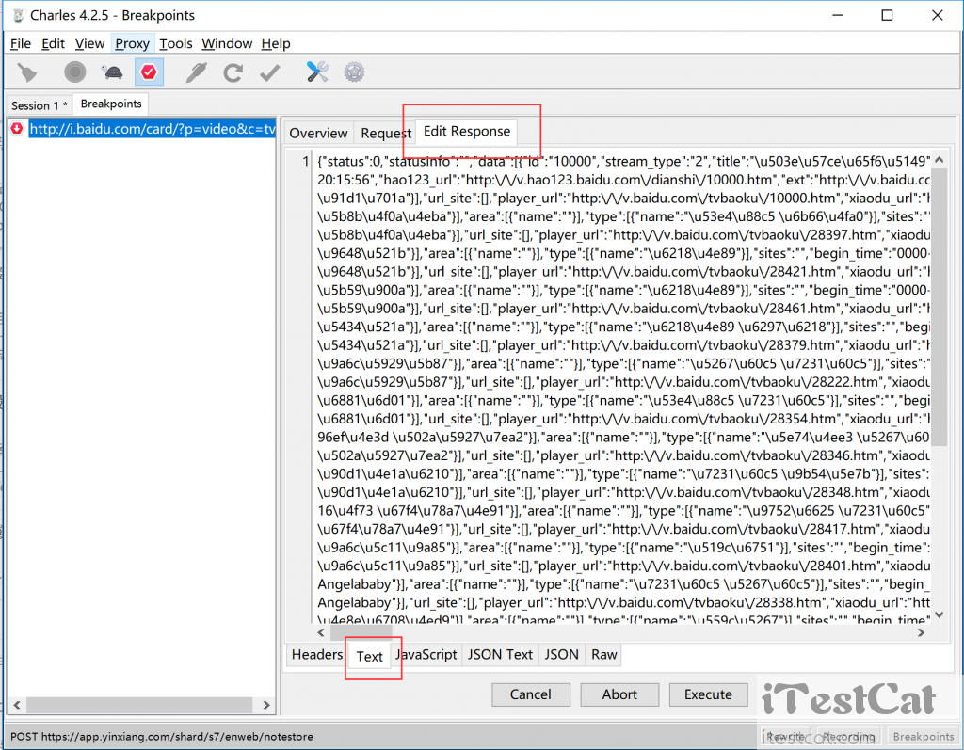This screenshot has height=750, width=964.
Task: Click the Charles app icon in title bar
Action: (19, 15)
